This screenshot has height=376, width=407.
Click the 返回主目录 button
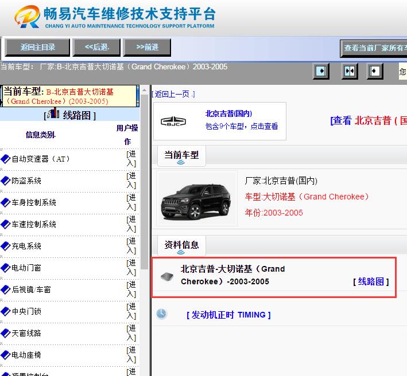pos(37,47)
